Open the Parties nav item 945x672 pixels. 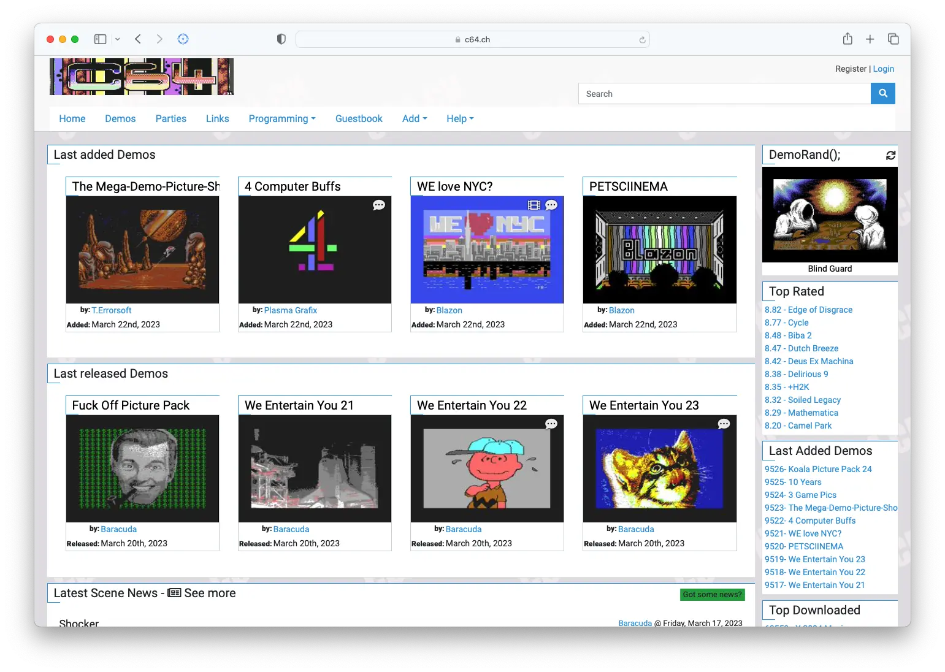point(170,119)
